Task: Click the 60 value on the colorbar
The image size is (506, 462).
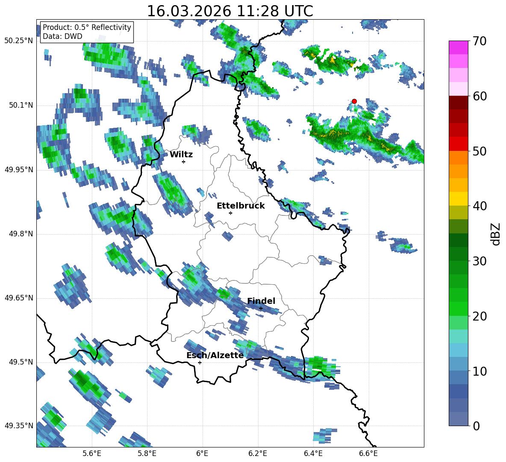Action: pyautogui.click(x=480, y=97)
